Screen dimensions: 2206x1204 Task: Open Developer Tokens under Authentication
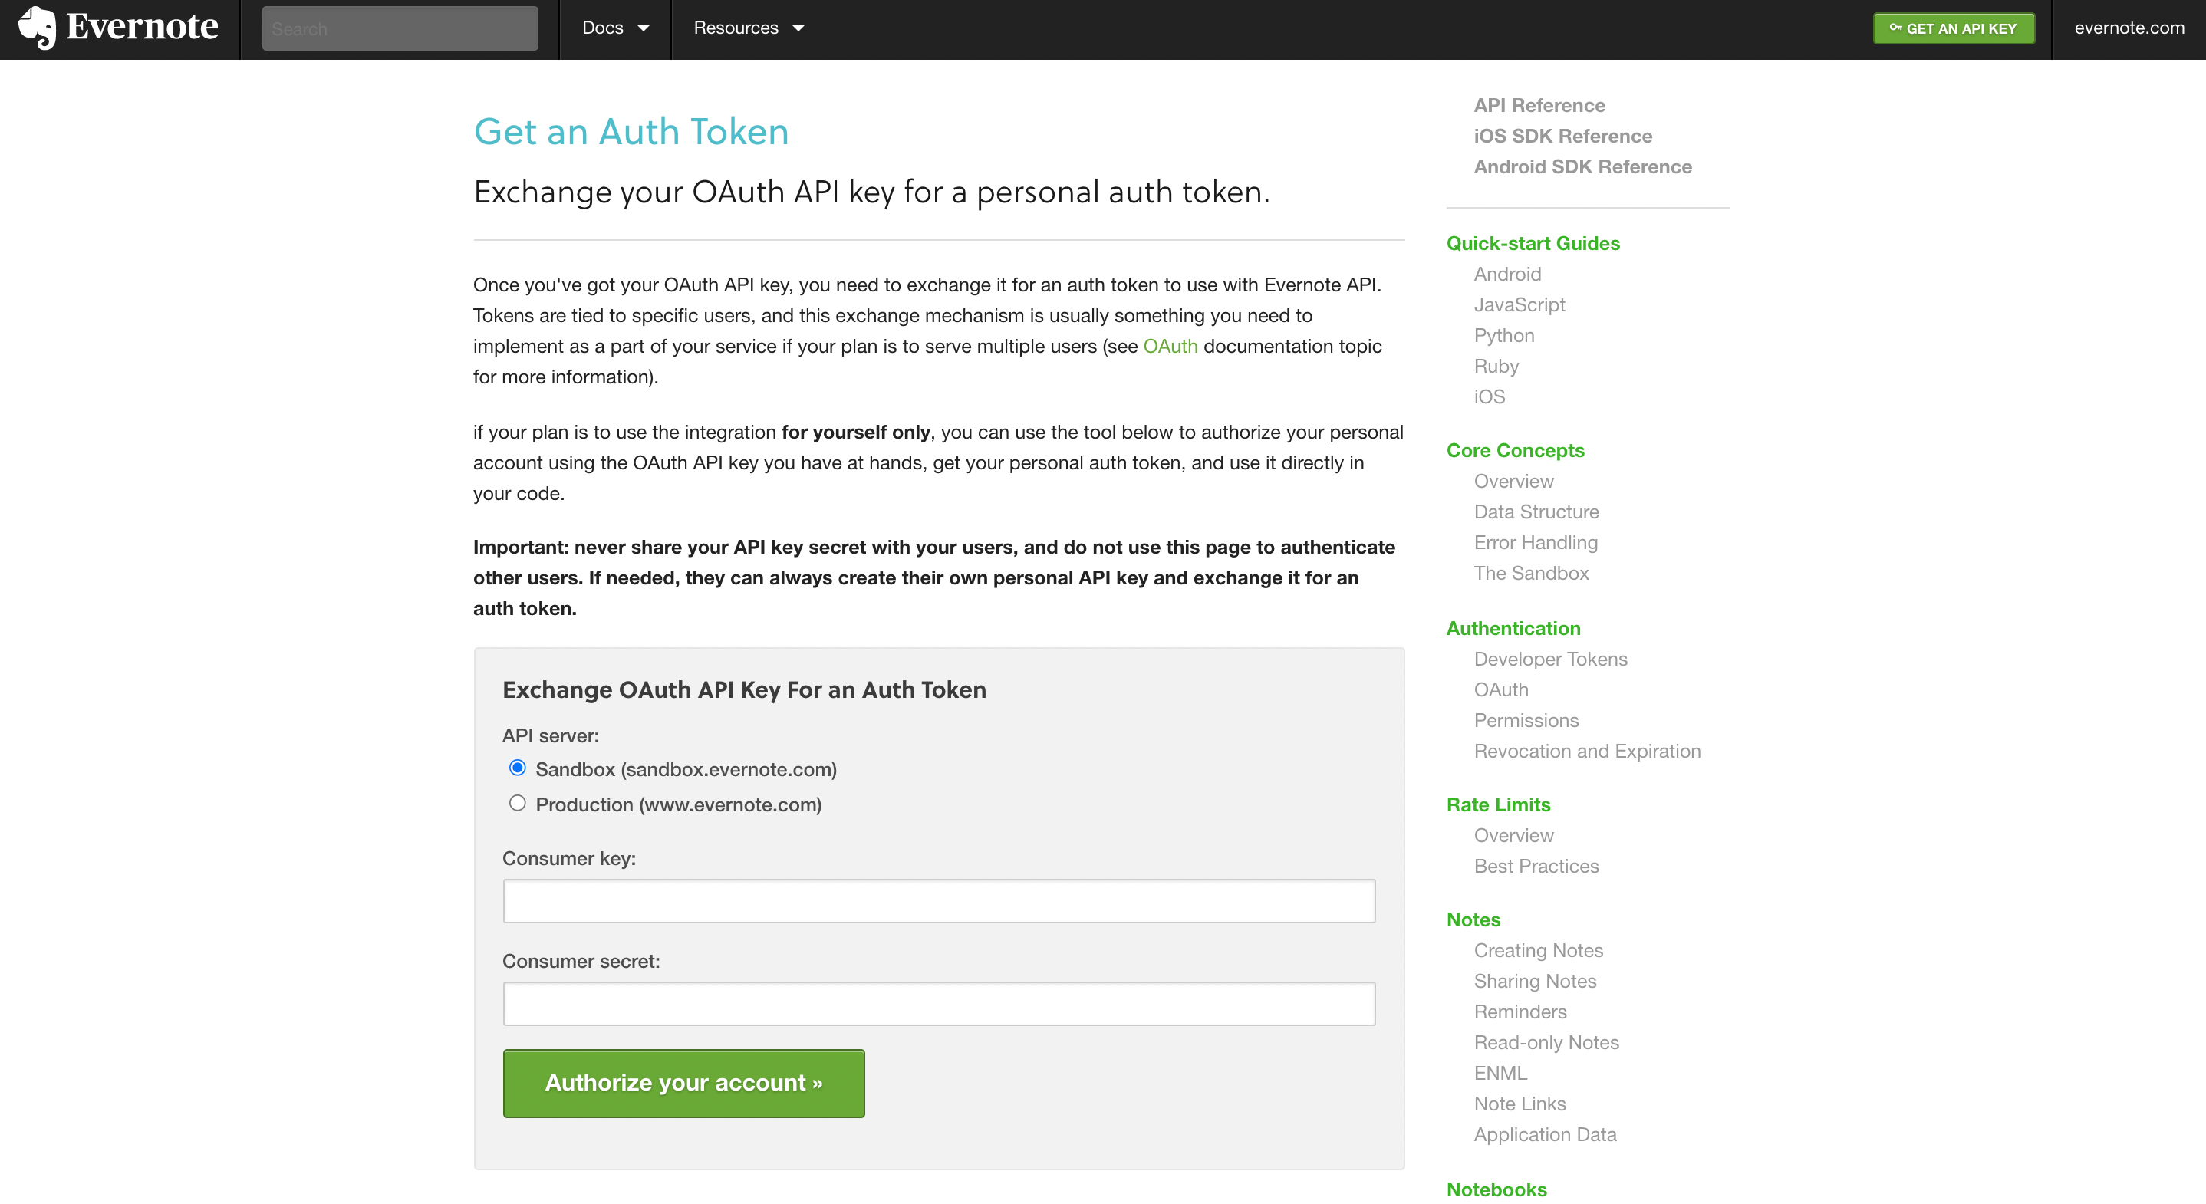pos(1550,660)
